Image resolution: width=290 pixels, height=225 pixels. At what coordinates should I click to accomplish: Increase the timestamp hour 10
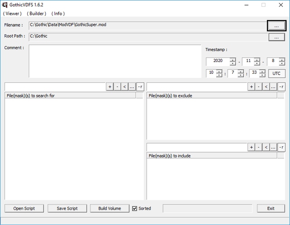219,72
